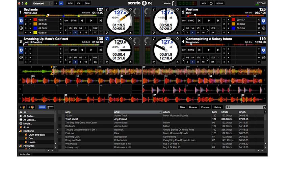Show deck 1 saved loops tab
Viewport: 287px width, 170px height.
[21, 28]
